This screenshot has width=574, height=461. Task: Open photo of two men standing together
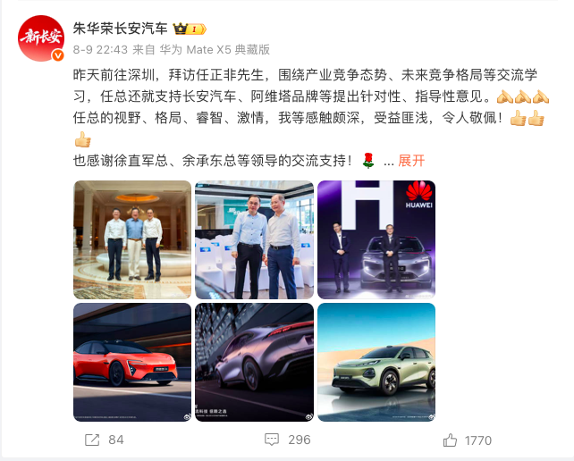click(x=254, y=239)
